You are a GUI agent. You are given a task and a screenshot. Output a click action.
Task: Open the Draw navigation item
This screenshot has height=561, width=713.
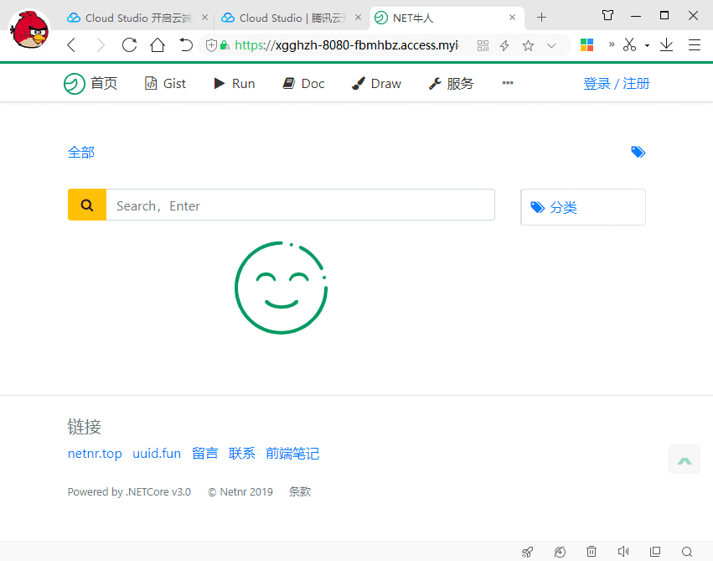point(376,83)
